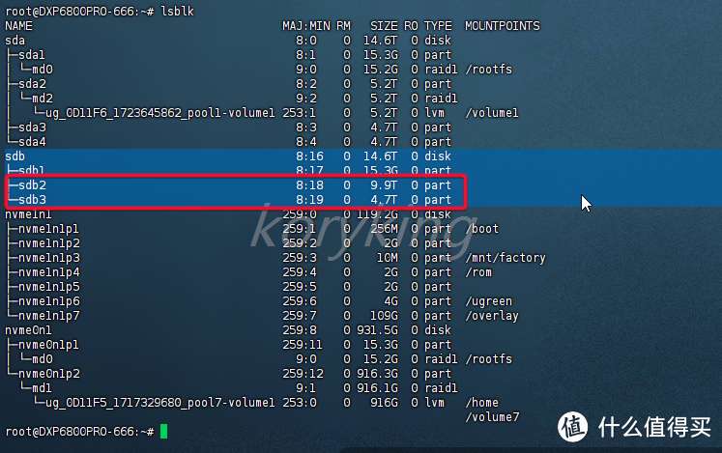Select the sda3 partition name
The image size is (722, 453).
[32, 127]
